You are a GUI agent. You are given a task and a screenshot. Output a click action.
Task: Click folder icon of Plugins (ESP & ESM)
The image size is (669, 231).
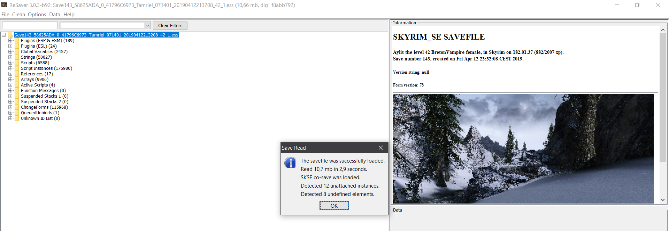[17, 40]
